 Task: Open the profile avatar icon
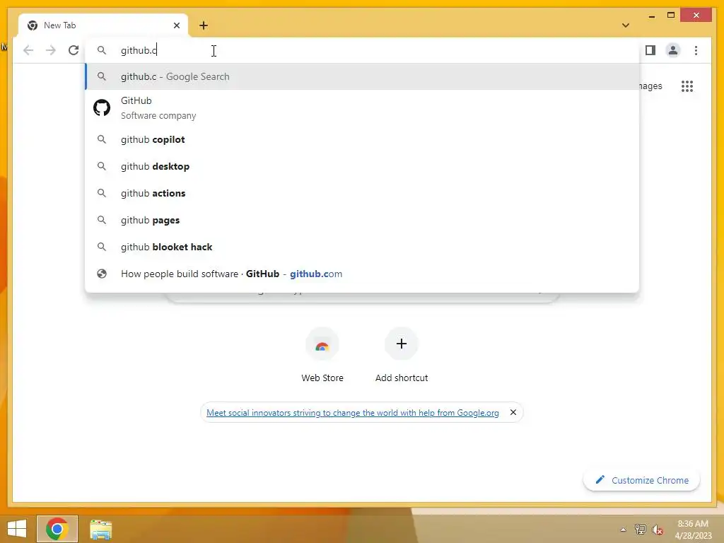[673, 50]
